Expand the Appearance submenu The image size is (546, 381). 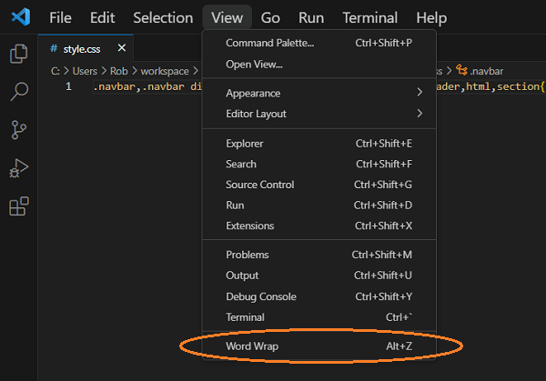point(319,93)
